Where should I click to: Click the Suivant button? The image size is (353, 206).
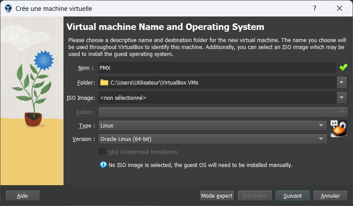(x=293, y=196)
